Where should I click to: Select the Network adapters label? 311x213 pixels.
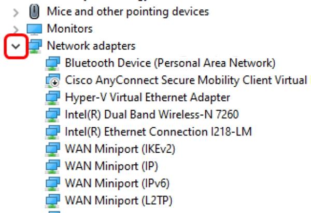91,46
